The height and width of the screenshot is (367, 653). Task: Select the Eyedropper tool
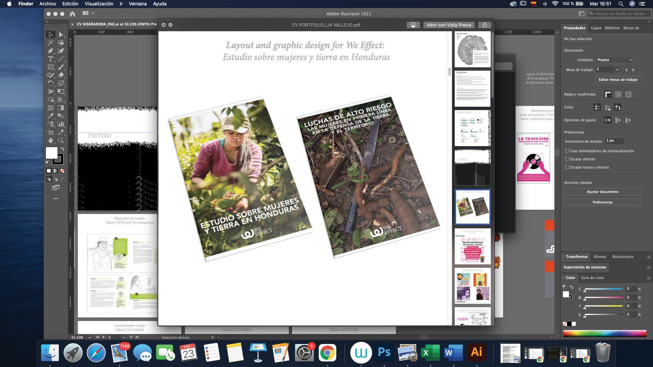click(x=51, y=116)
